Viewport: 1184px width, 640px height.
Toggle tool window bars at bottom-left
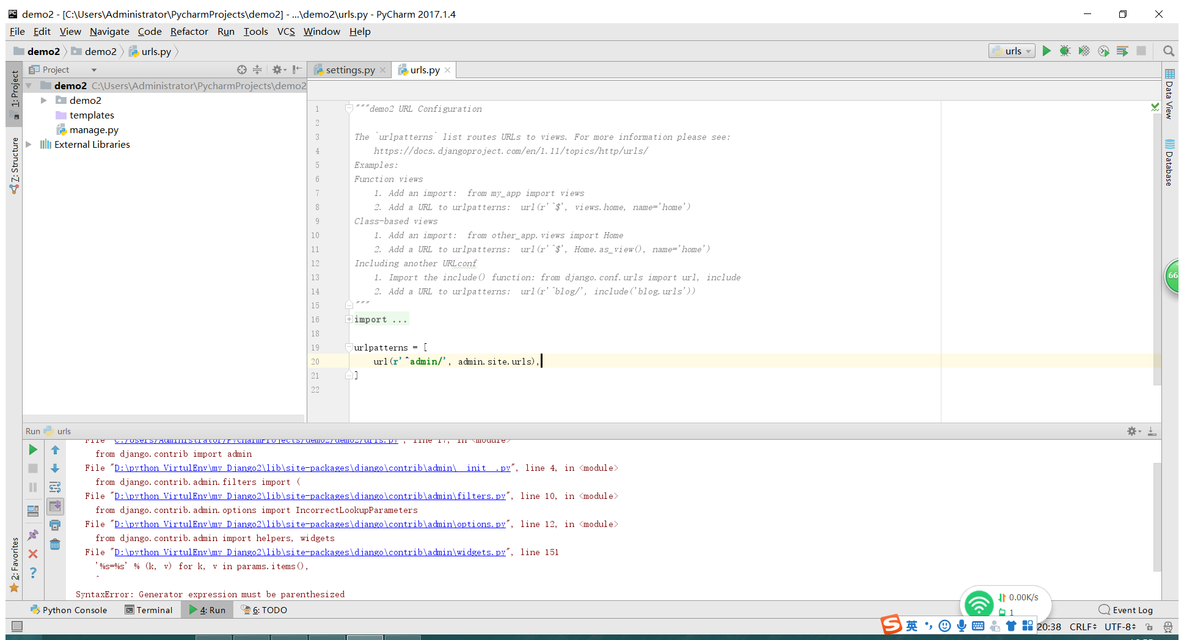pyautogui.click(x=17, y=627)
